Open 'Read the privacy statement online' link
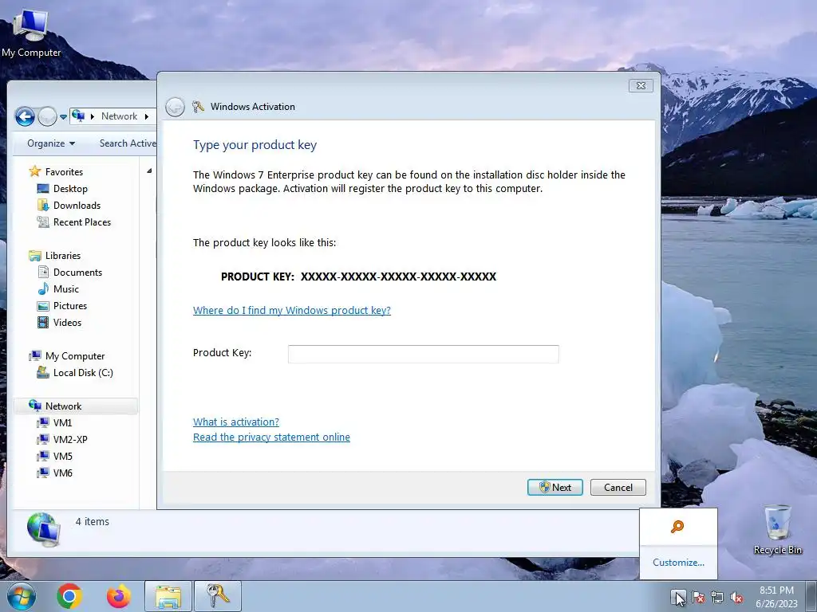Viewport: 817px width, 612px height. [x=271, y=437]
